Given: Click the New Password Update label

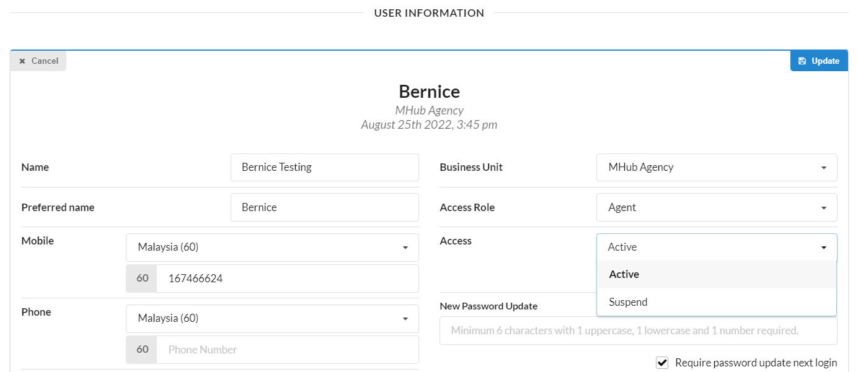Looking at the screenshot, I should pos(489,306).
